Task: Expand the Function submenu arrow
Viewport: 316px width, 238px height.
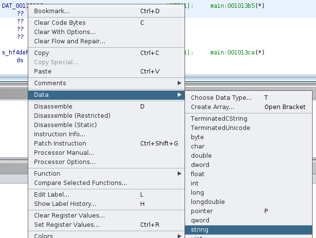Action: (179, 174)
